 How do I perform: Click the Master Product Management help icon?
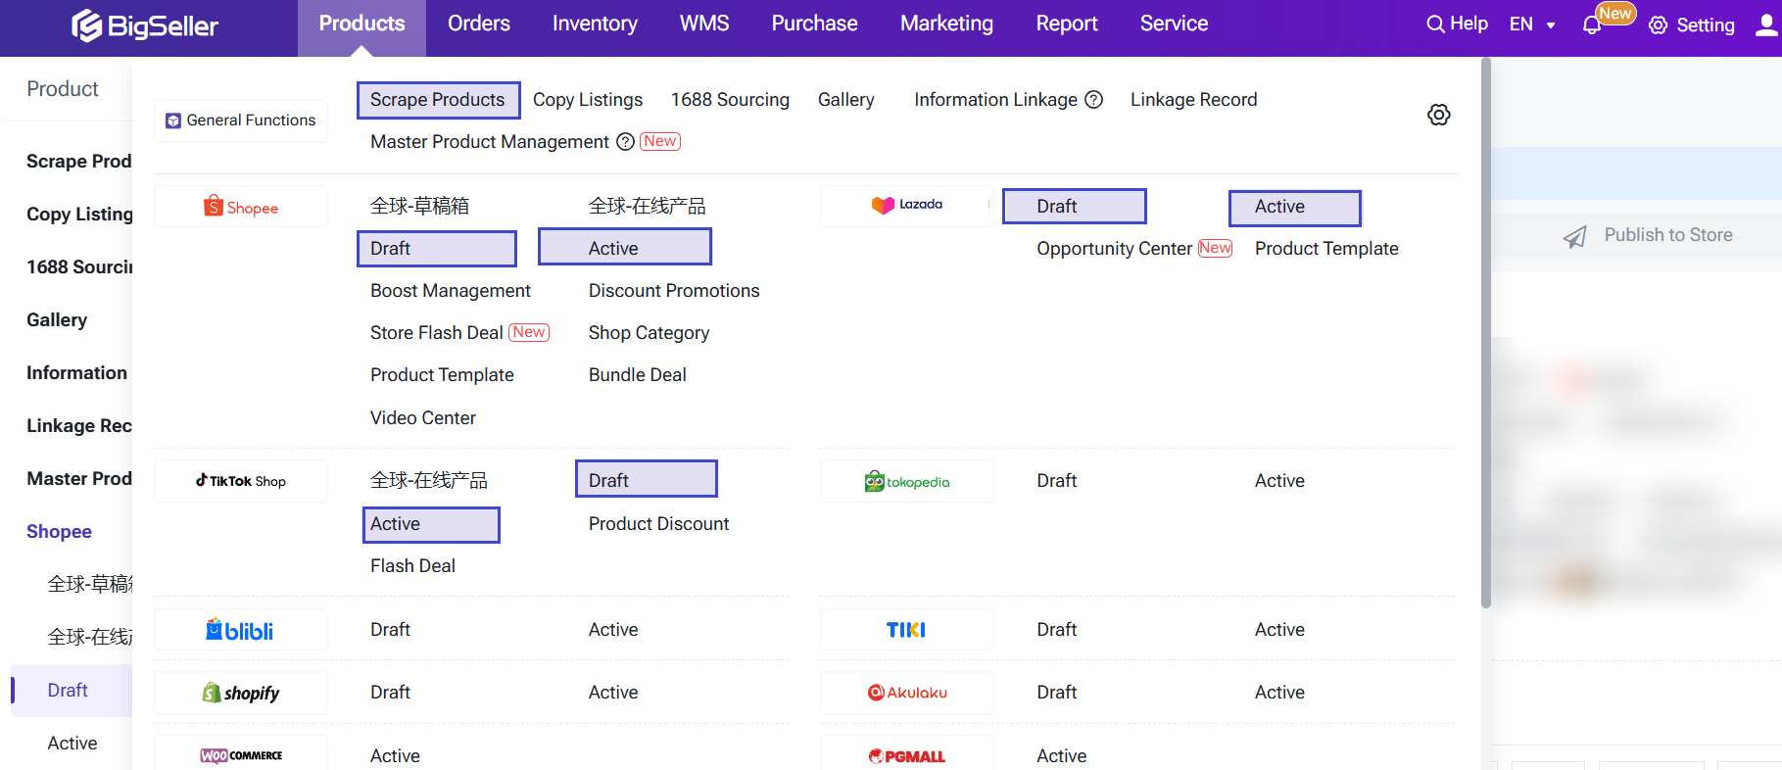pyautogui.click(x=625, y=142)
